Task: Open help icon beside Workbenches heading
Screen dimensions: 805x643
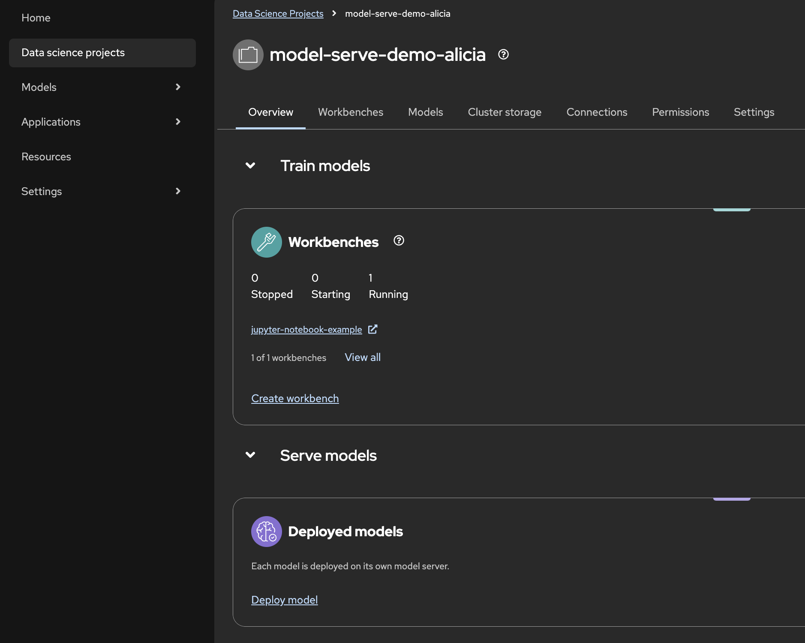Action: 399,241
